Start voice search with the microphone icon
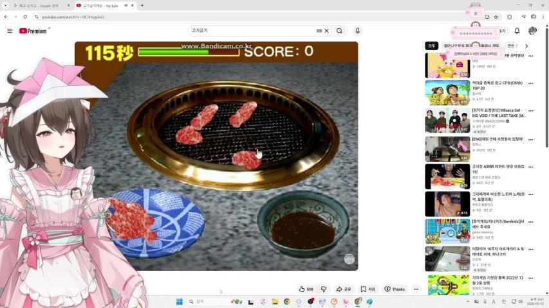Viewport: 549px width, 308px height. (x=357, y=31)
